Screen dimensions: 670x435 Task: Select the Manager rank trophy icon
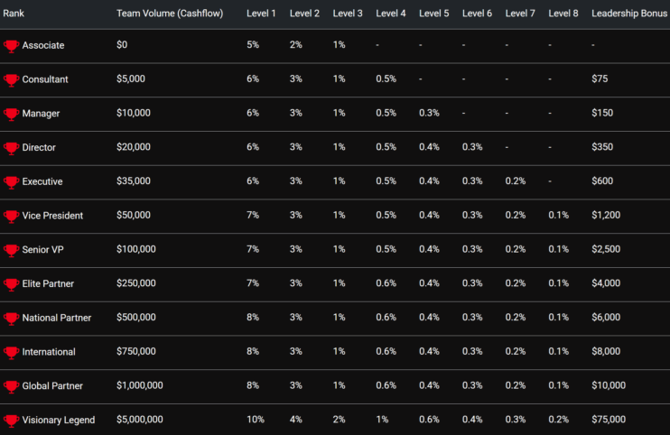(x=11, y=114)
